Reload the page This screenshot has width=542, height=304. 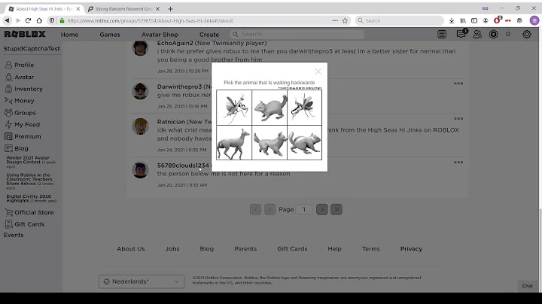[x=28, y=21]
